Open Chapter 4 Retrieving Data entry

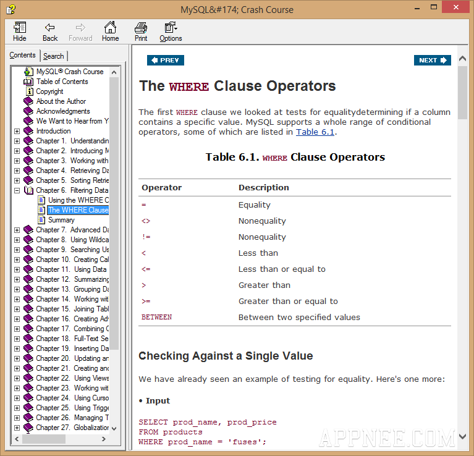click(72, 171)
